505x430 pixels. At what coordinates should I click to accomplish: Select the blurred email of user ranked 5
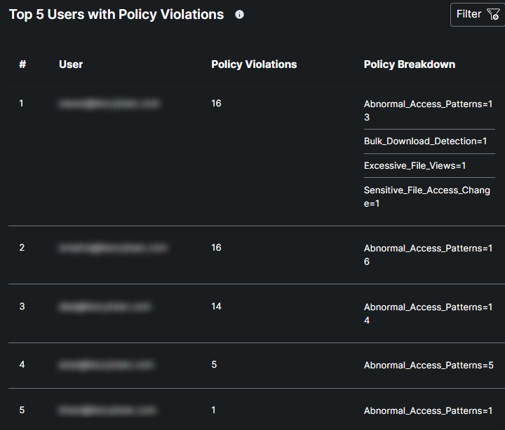click(x=108, y=410)
